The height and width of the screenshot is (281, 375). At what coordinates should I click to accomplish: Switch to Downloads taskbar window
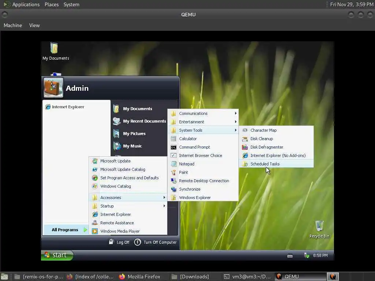(190, 277)
